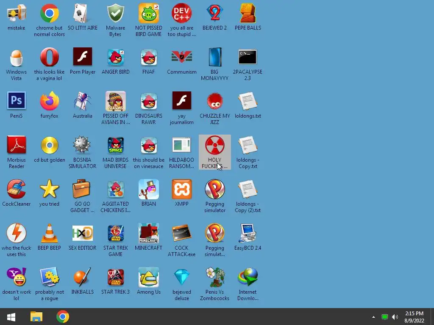Open the volume speaker tray icon

395,317
